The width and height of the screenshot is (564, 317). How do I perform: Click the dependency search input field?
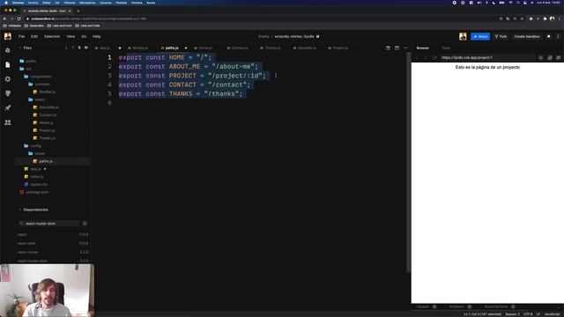tap(49, 224)
